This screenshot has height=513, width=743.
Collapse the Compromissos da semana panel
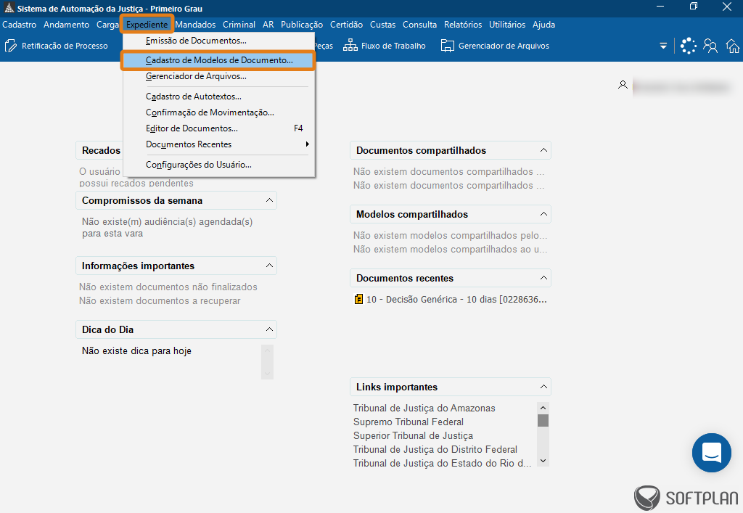pos(269,200)
